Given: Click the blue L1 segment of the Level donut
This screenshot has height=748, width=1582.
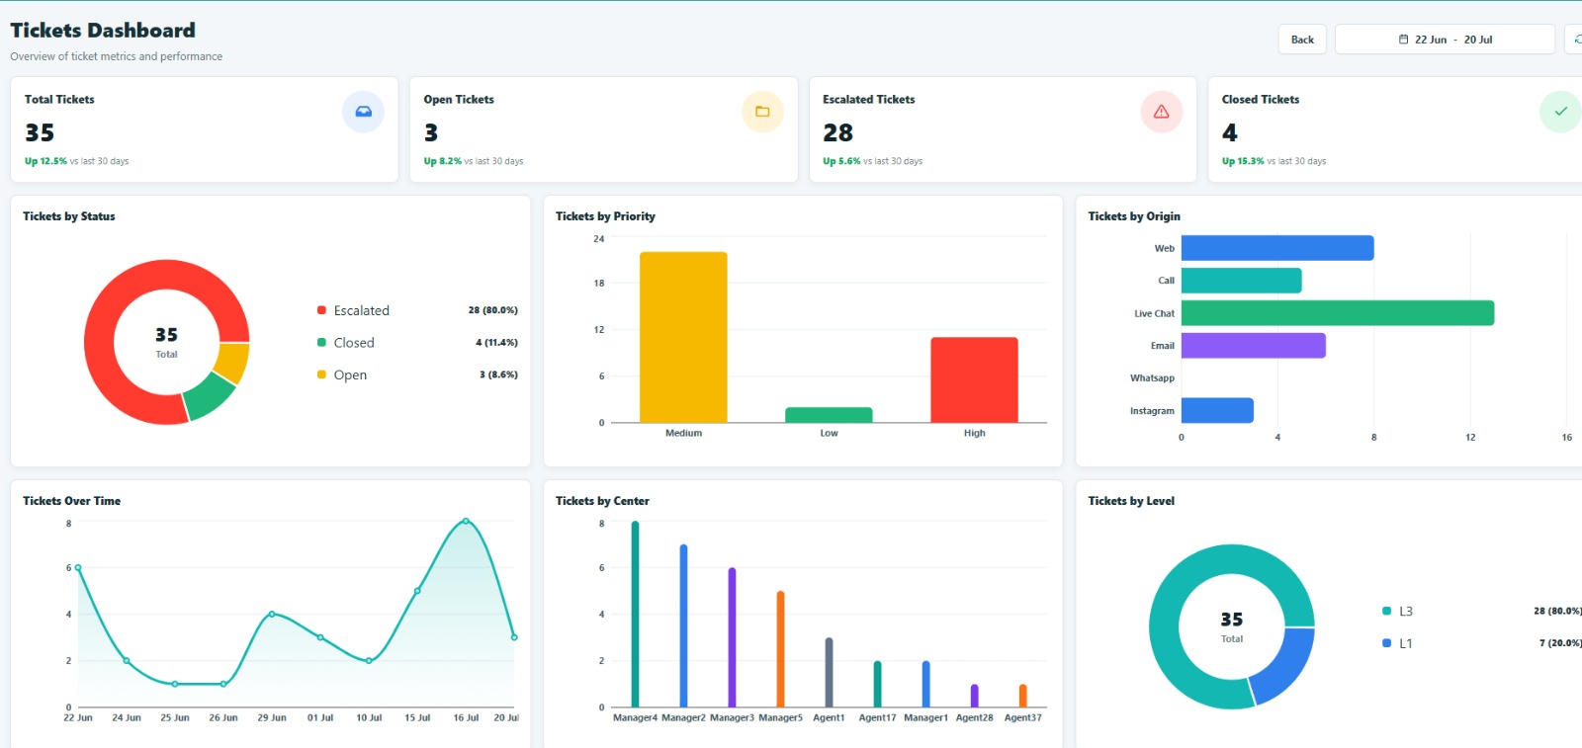Looking at the screenshot, I should tap(1284, 666).
